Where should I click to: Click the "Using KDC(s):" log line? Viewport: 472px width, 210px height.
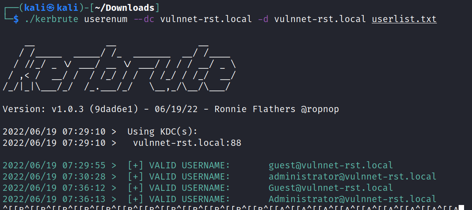coord(162,132)
